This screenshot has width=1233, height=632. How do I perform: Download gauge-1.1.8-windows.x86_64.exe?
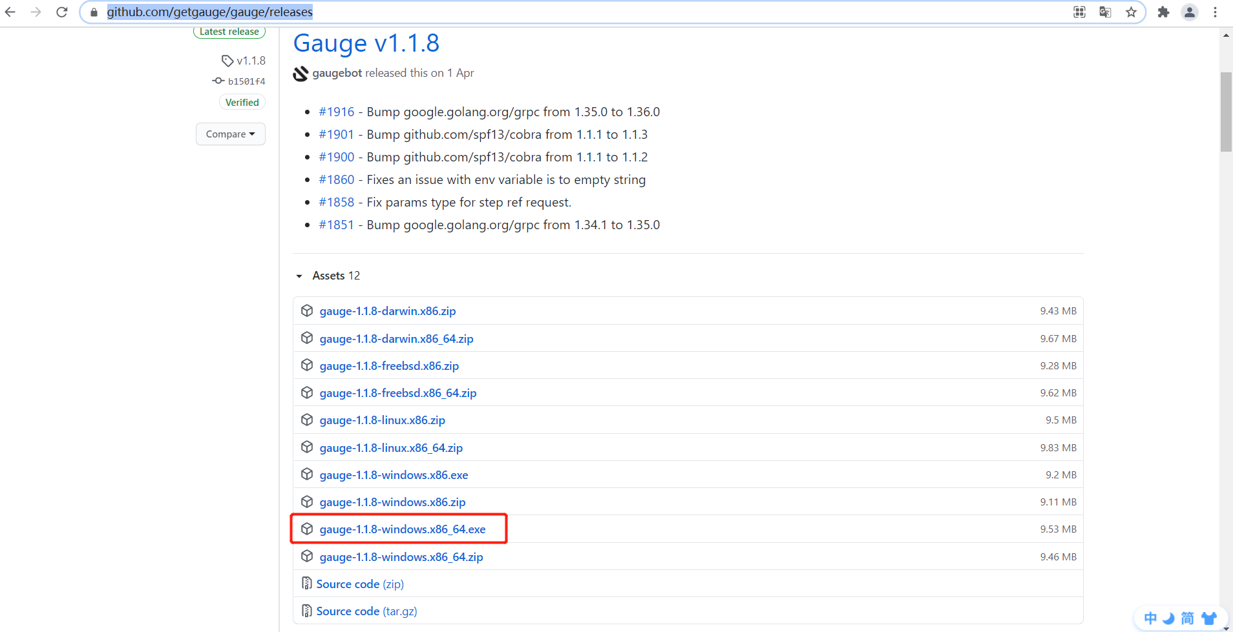pos(402,529)
